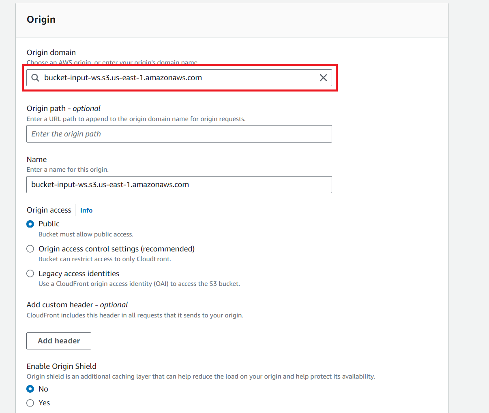The height and width of the screenshot is (413, 489).
Task: Set Enable Origin Shield to Yes
Action: [x=30, y=403]
